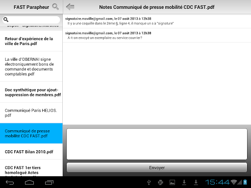251x188 pixels.
Task: Select Communiqué Paris HELIOS.pdf in the list
Action: pyautogui.click(x=31, y=113)
